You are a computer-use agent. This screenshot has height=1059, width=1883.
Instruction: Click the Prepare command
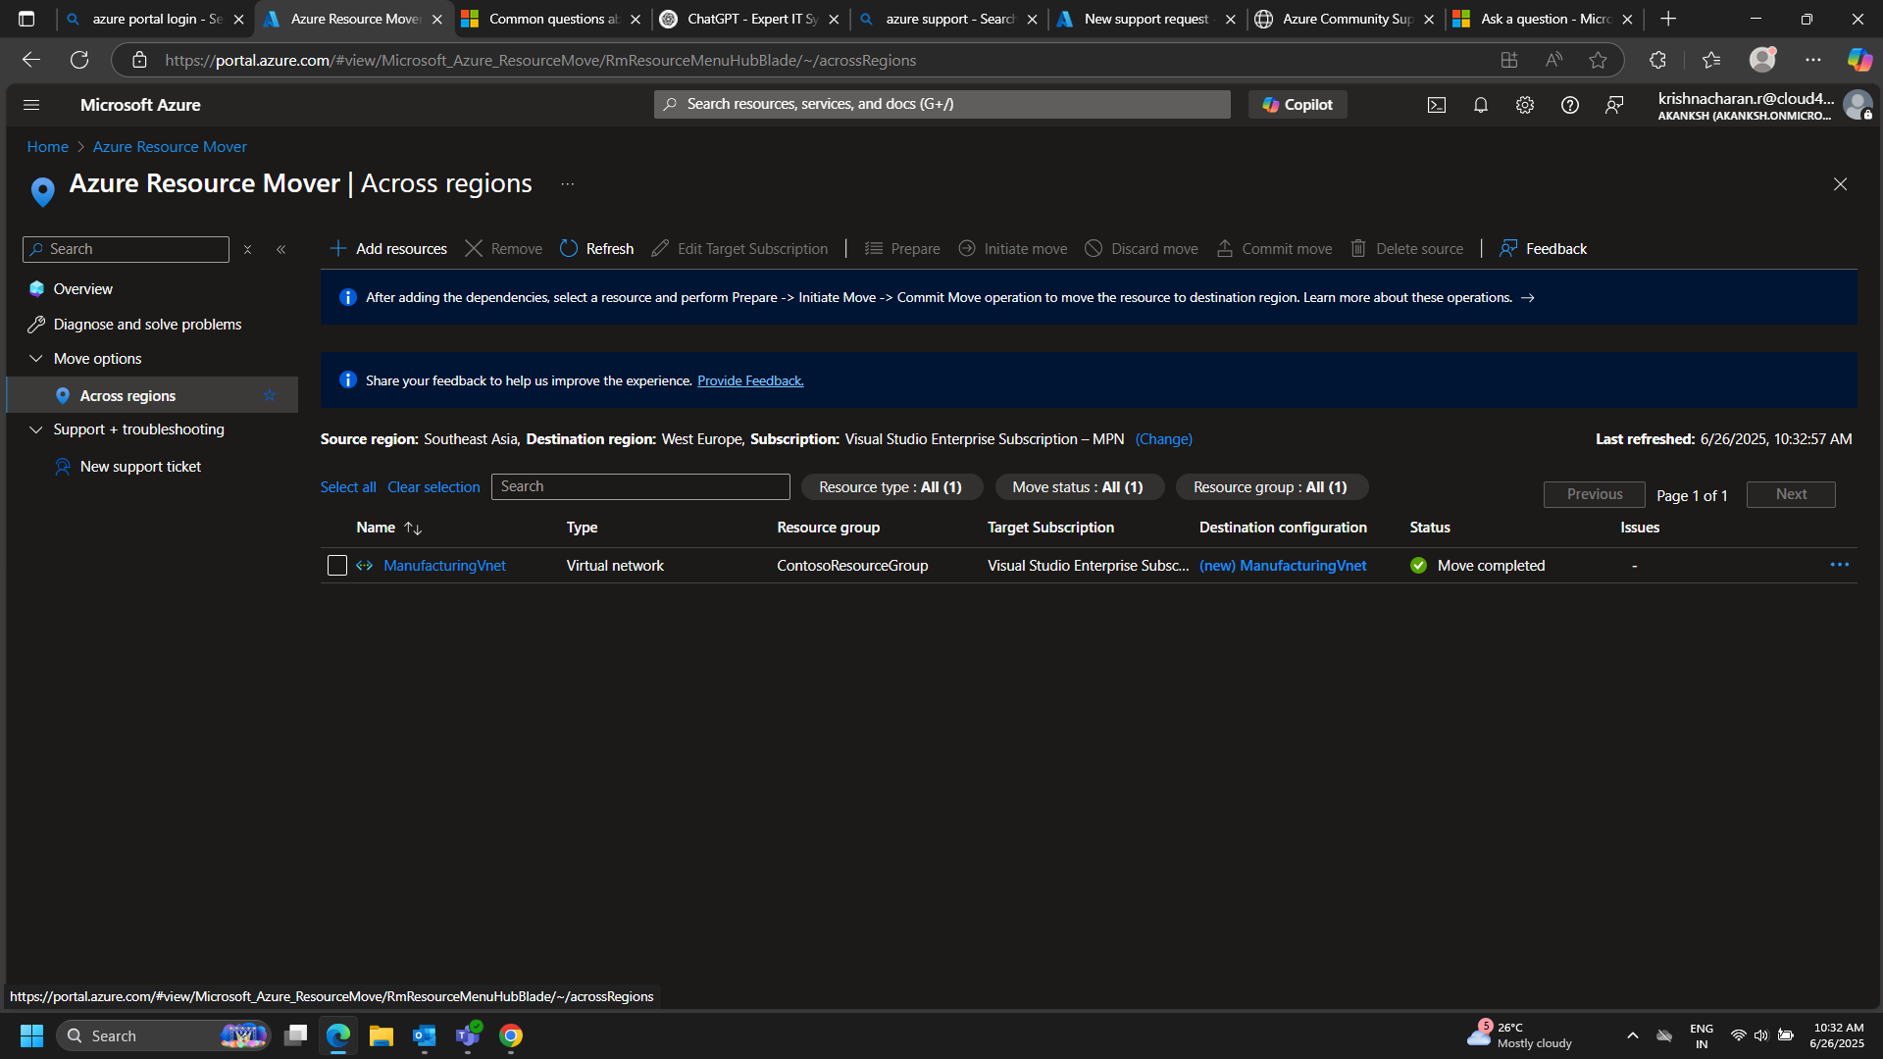902,249
